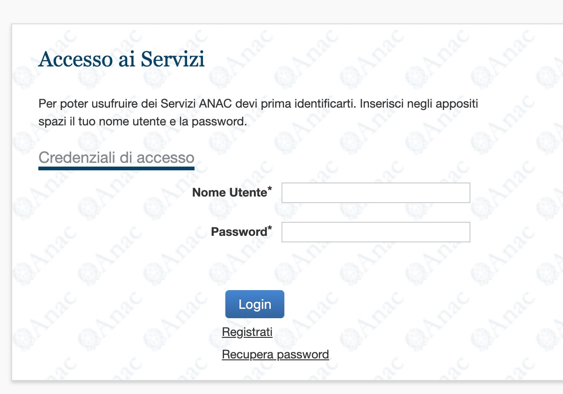Screen dimensions: 563x394
Task: Click the blue underline below Credenziali di accesso
Action: pyautogui.click(x=116, y=168)
